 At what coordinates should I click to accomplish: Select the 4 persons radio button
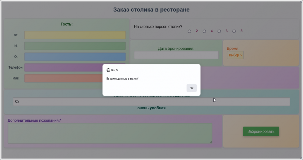click(204, 31)
